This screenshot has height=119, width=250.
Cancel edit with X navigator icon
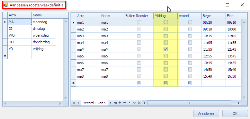pyautogui.click(x=139, y=103)
